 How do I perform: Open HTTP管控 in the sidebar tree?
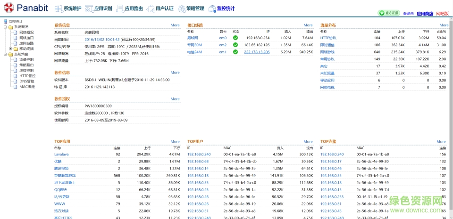tap(27, 76)
